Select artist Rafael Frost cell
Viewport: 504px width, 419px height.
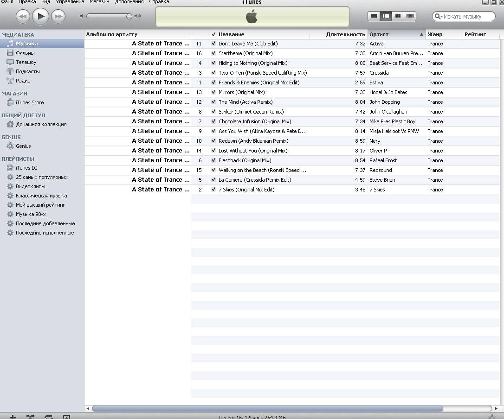coord(383,160)
